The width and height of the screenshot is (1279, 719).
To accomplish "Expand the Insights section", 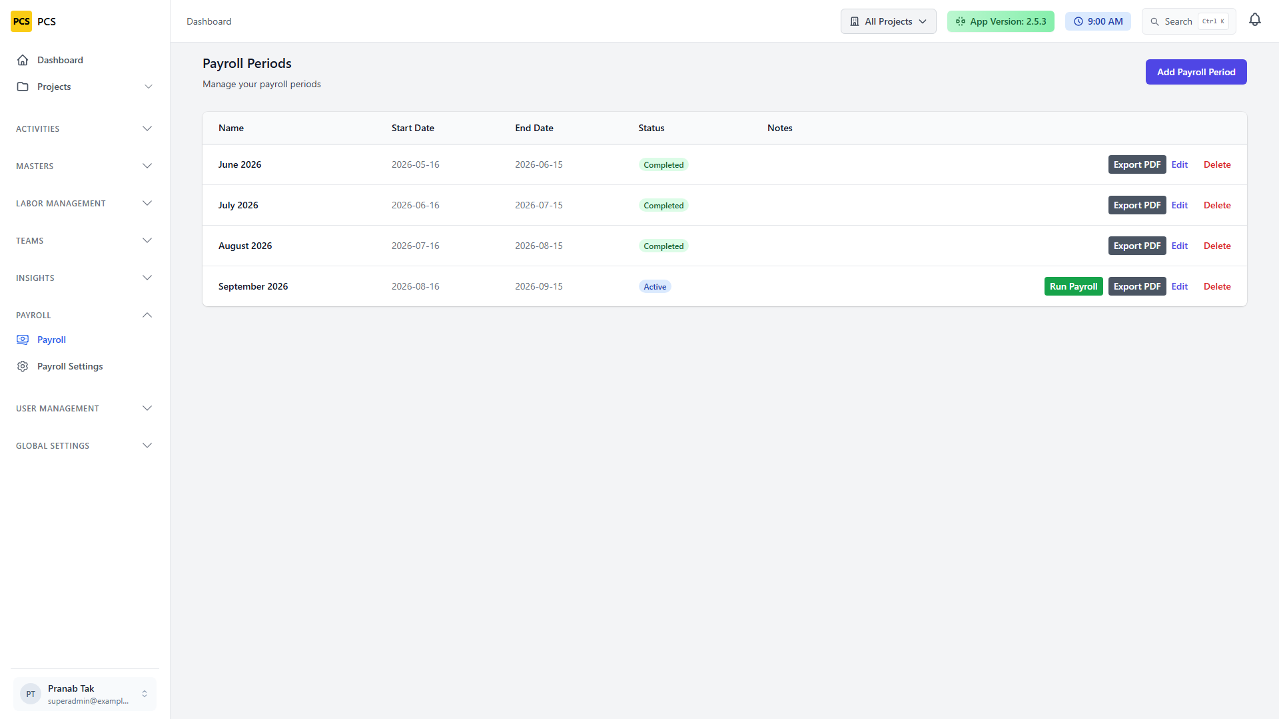I will [x=85, y=278].
